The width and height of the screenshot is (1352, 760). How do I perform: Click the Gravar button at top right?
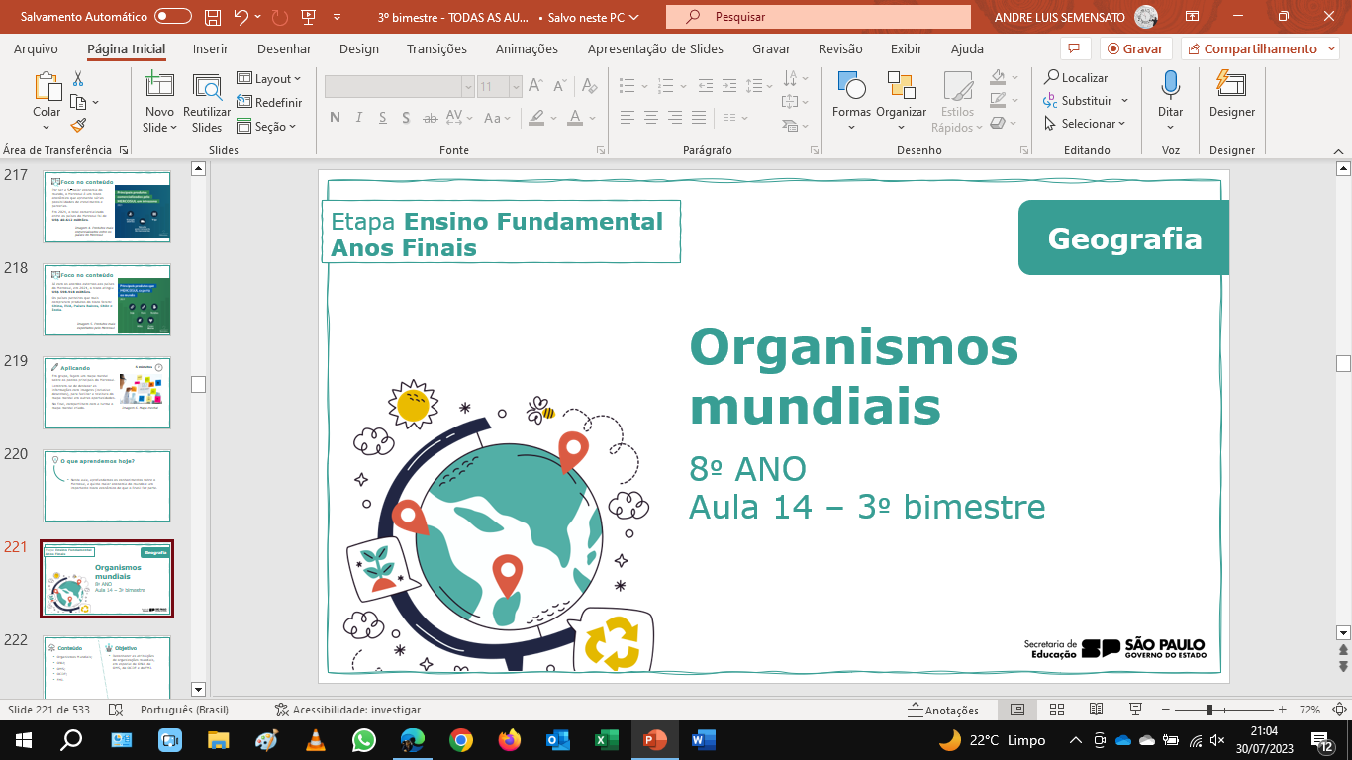[x=1135, y=48]
